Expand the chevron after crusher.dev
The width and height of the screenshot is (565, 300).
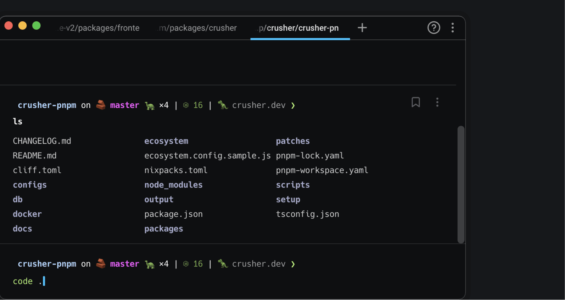[293, 105]
